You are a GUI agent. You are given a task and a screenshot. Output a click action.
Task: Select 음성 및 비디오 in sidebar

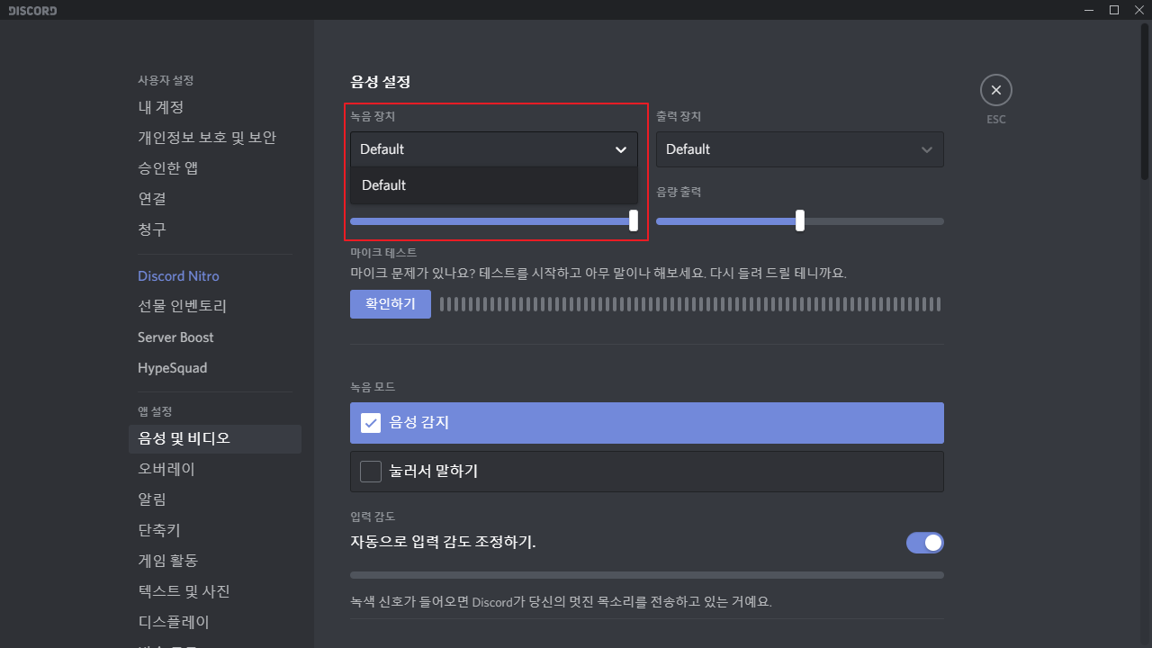(x=215, y=439)
